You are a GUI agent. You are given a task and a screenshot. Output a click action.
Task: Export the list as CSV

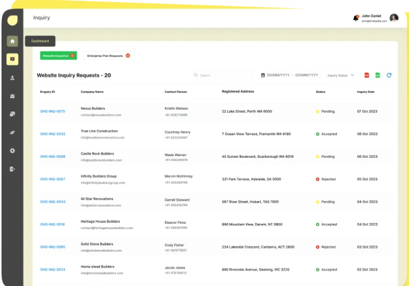point(378,75)
